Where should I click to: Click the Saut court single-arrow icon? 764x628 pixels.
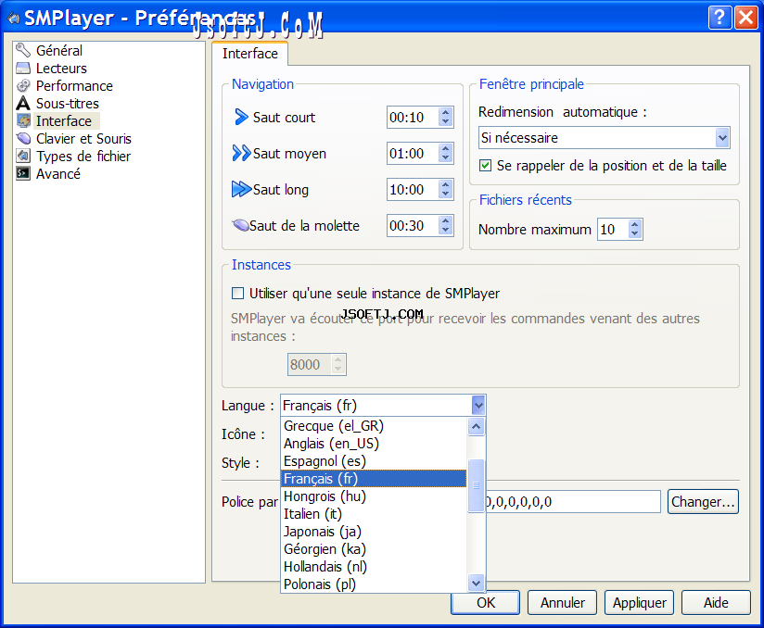[x=241, y=117]
